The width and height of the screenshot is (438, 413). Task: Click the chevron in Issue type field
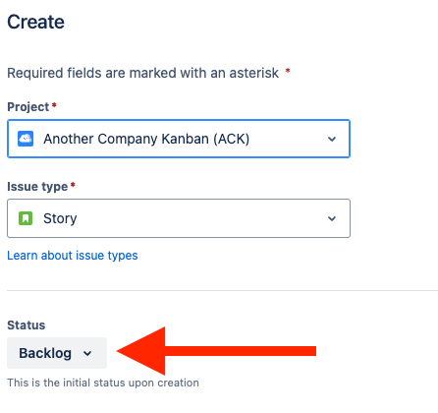point(332,218)
